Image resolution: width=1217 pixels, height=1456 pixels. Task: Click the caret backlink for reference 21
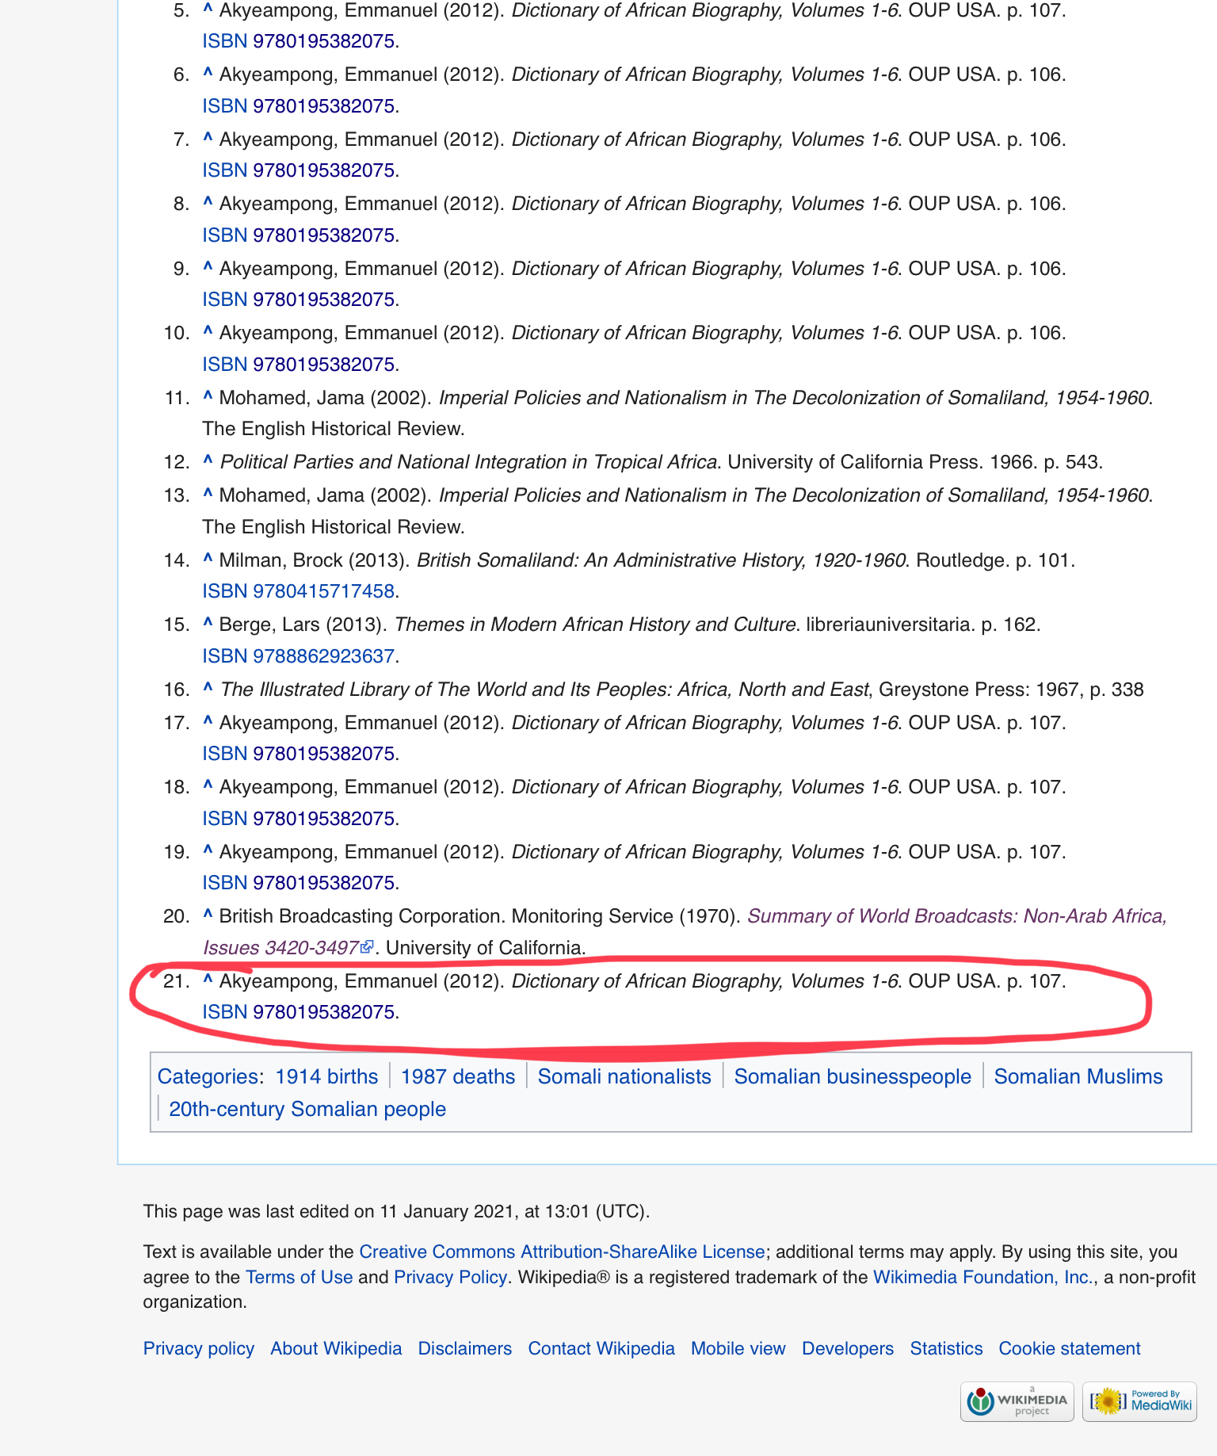[208, 980]
